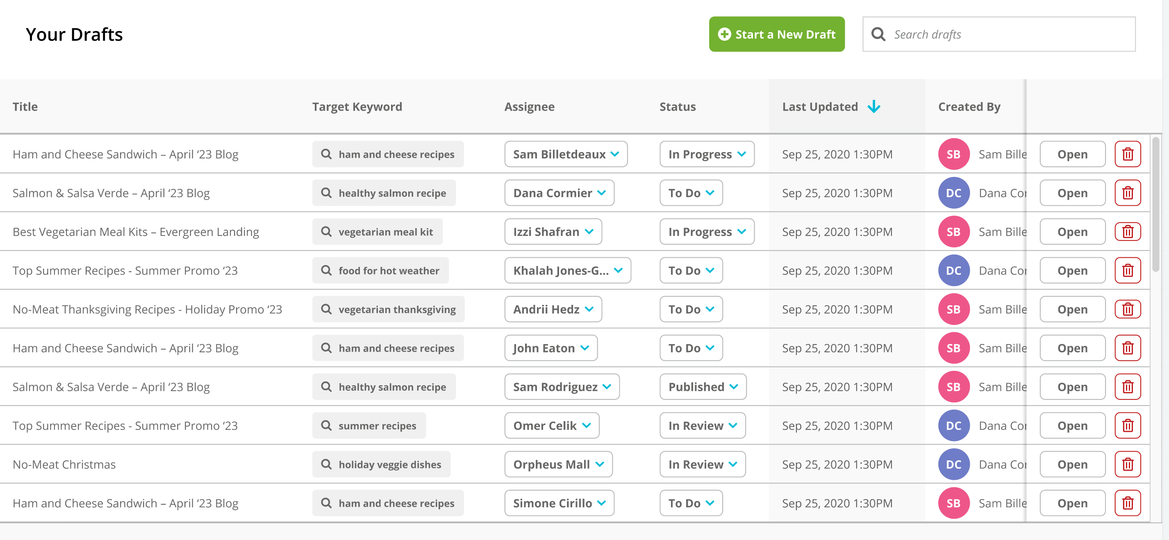Delete the draft assigned to Omer Celik
The width and height of the screenshot is (1169, 540).
[1128, 426]
